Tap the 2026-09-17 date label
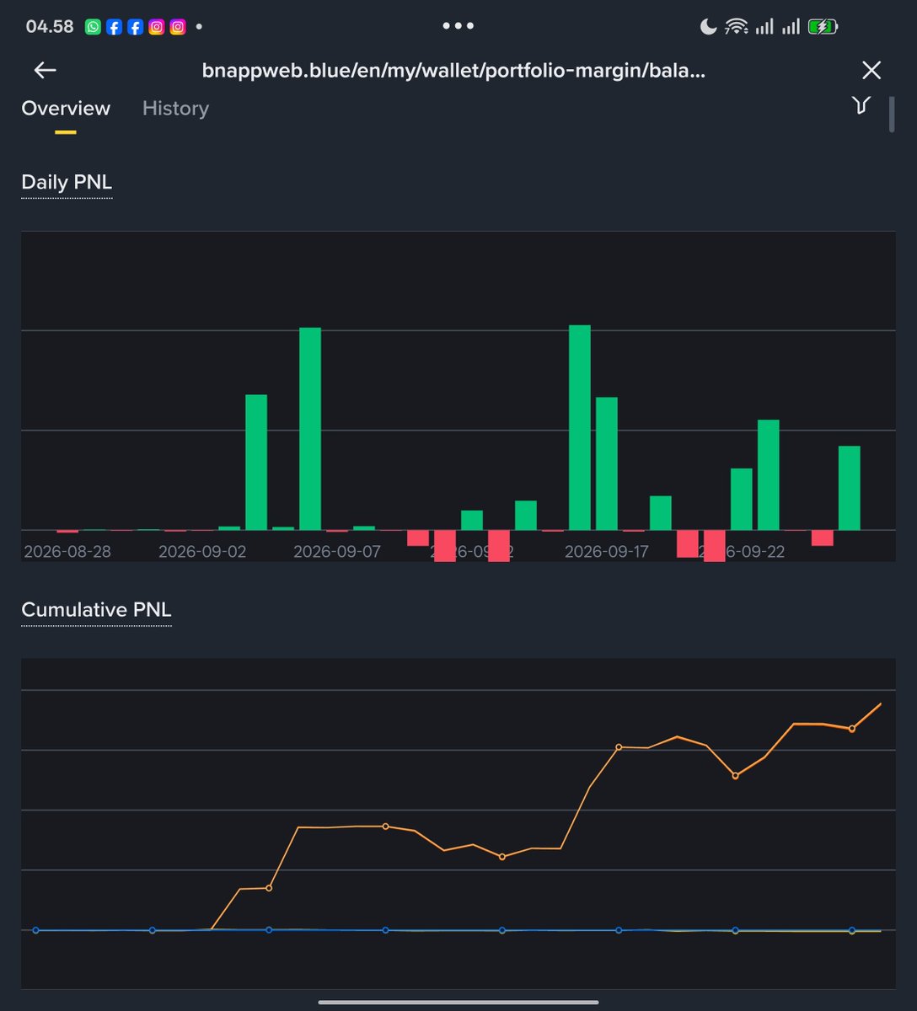Viewport: 917px width, 1011px height. point(607,552)
